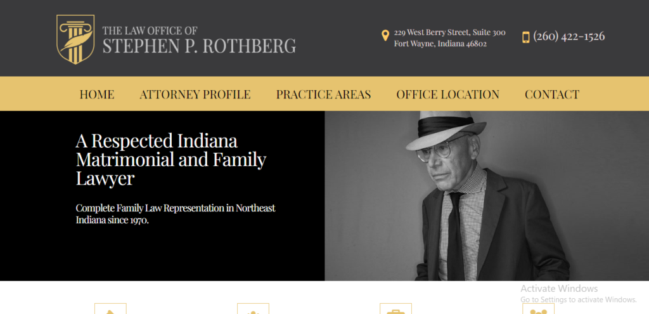Screen dimensions: 649x314
Task: Click "The Law Office Of" text in logo
Action: pyautogui.click(x=150, y=30)
